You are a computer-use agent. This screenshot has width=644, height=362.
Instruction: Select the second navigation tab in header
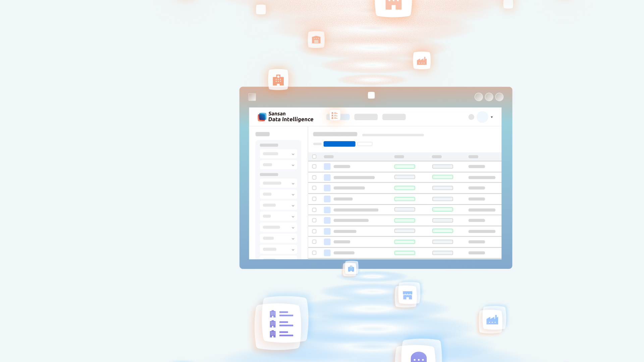tap(366, 117)
